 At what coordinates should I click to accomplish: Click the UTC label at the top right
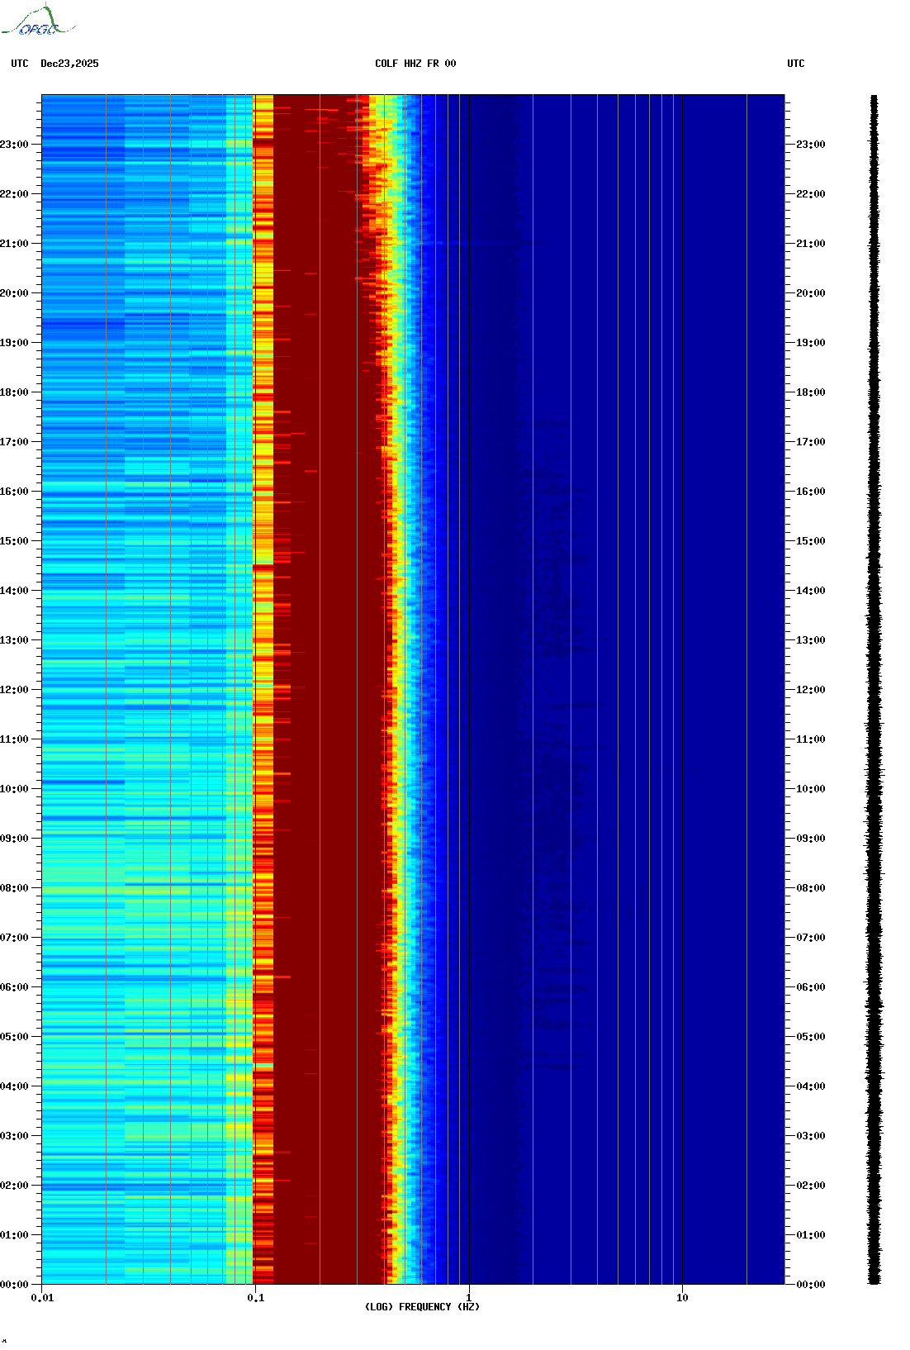(x=795, y=64)
